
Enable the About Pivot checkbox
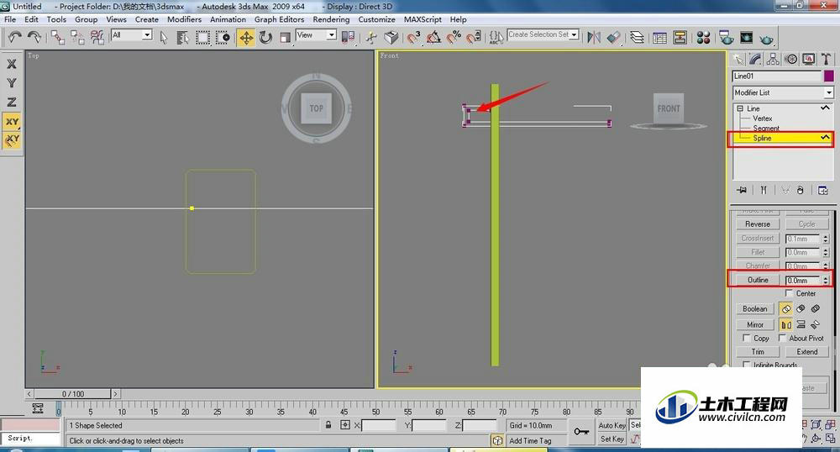coord(782,338)
